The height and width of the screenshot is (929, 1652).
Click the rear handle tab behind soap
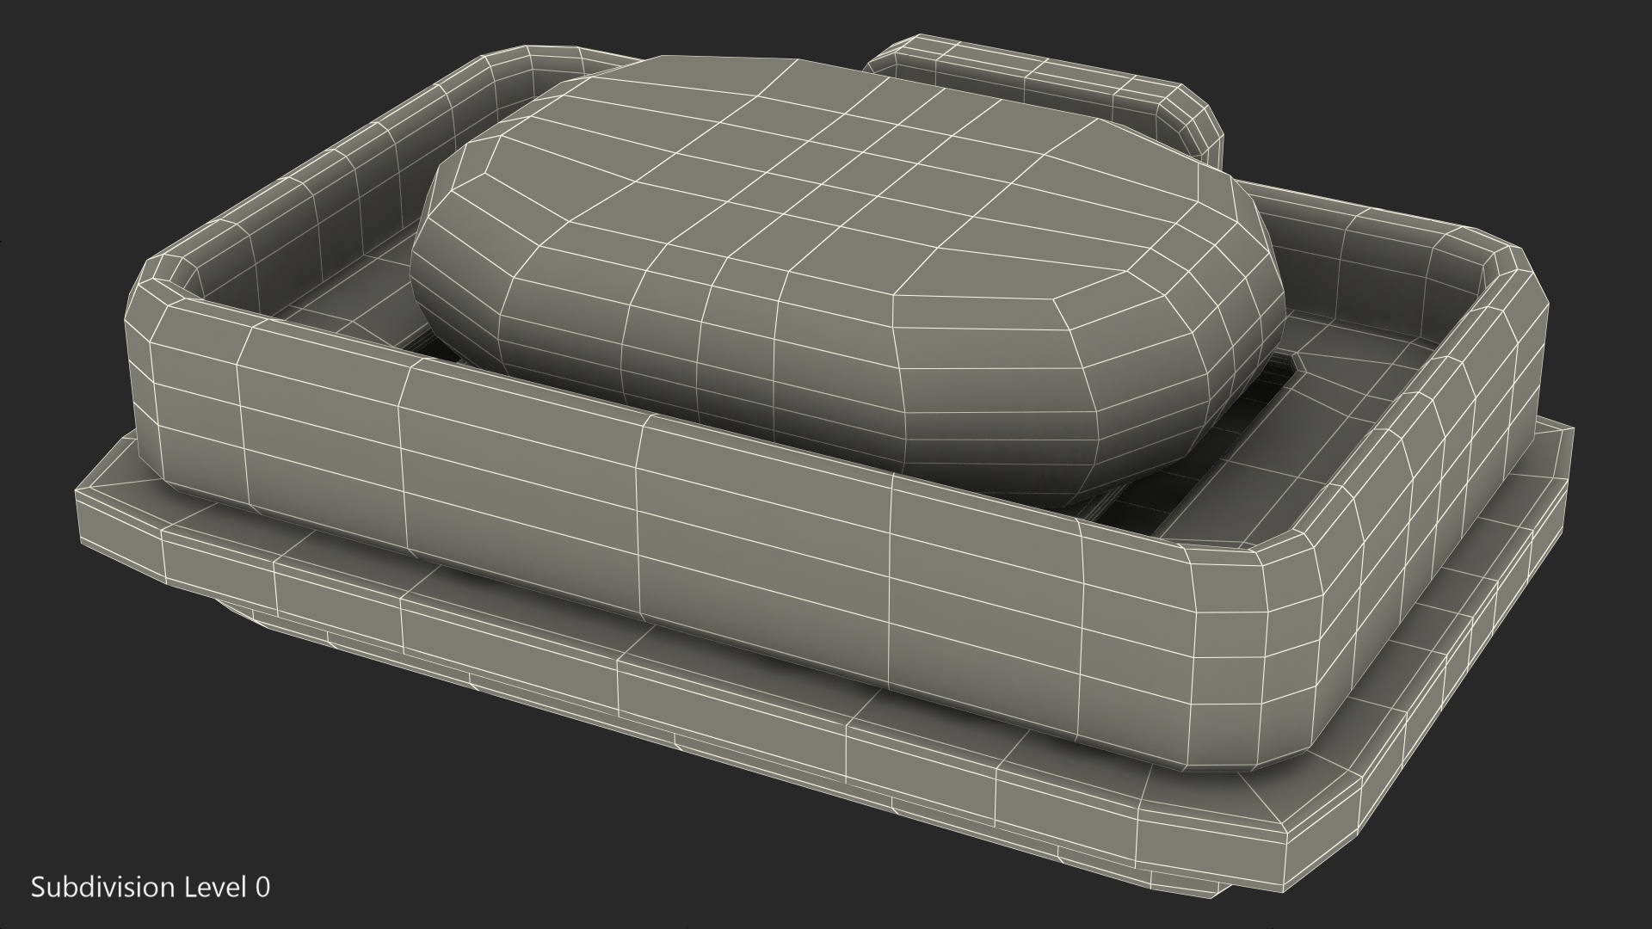click(1032, 77)
